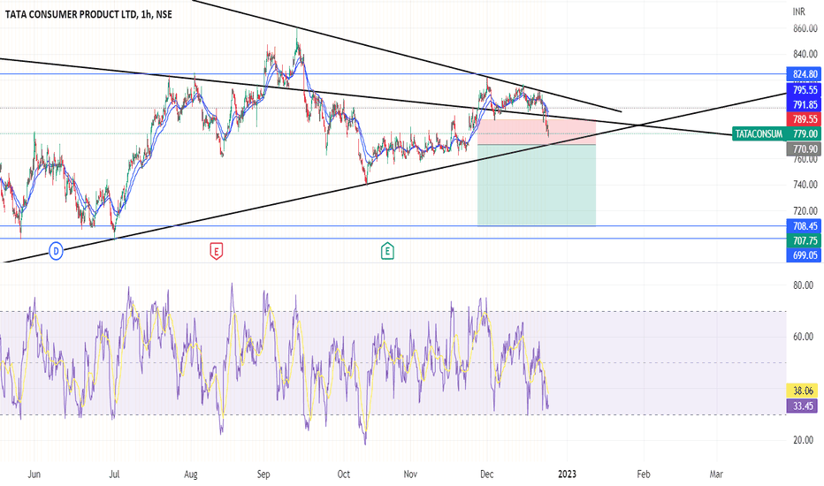Click the green 779.00 current price label
The width and height of the screenshot is (824, 486).
[804, 134]
